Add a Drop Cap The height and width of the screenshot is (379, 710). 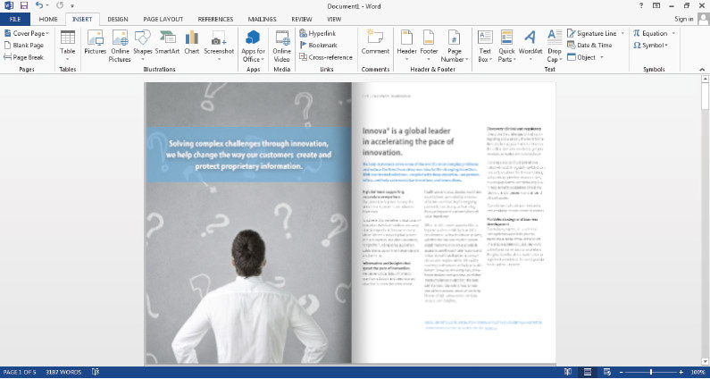coord(555,46)
